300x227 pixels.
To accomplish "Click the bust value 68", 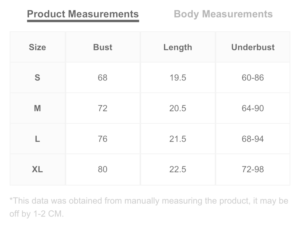I will point(103,78).
